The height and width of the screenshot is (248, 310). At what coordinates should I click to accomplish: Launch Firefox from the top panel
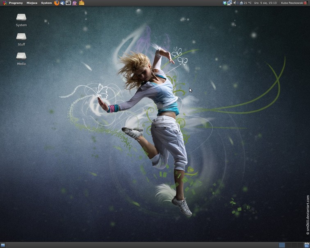[x=57, y=3]
